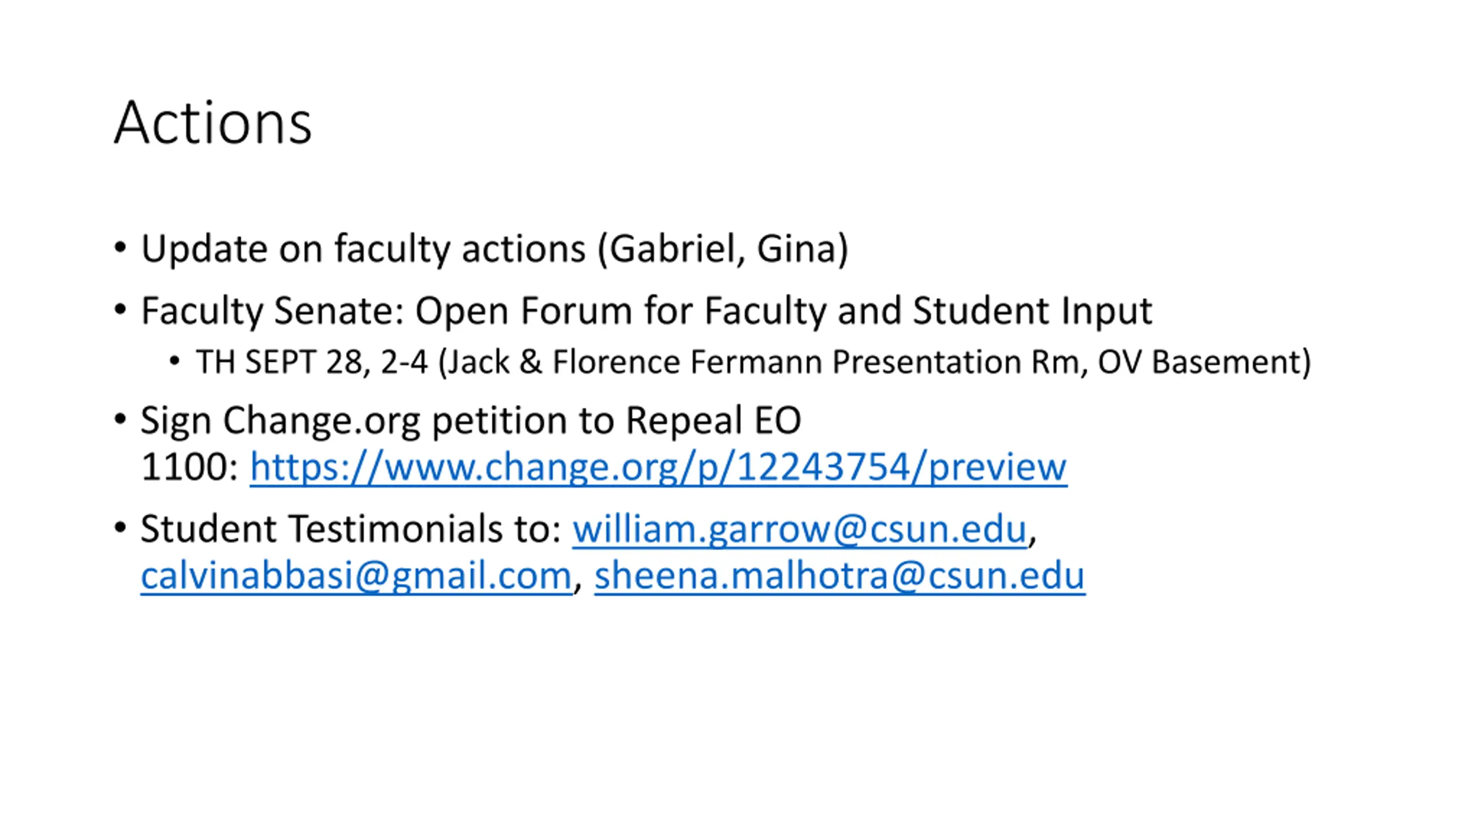This screenshot has width=1478, height=831.
Task: Click the bullet point before Faculty Senate
Action: pos(120,310)
